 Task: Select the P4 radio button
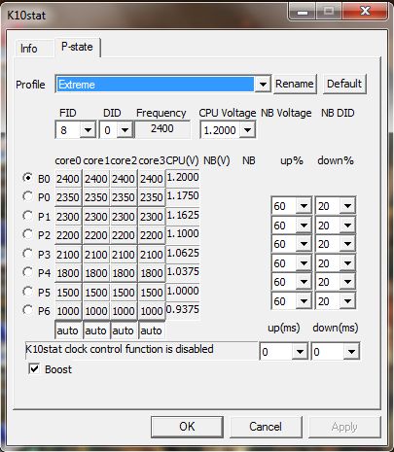[x=28, y=272]
